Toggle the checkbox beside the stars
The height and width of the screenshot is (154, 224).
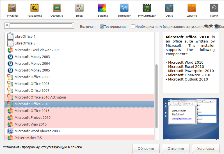pyautogui.click(x=217, y=26)
